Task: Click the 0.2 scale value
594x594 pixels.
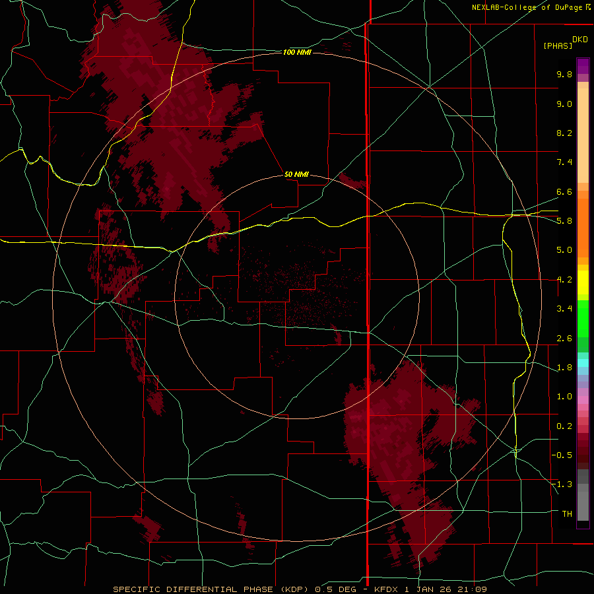Action: pyautogui.click(x=564, y=426)
